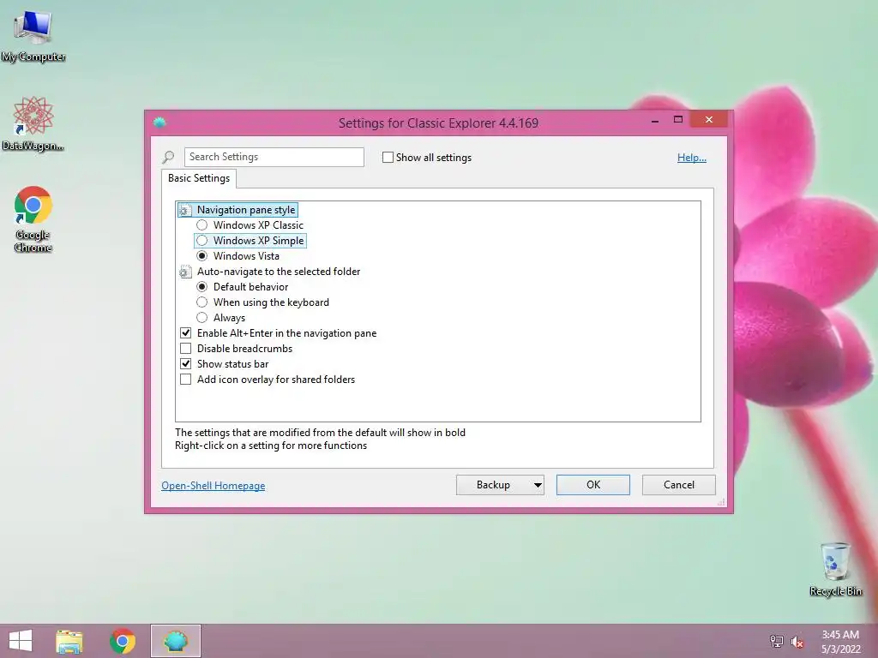
Task: Click into the Search Settings field
Action: pyautogui.click(x=274, y=158)
